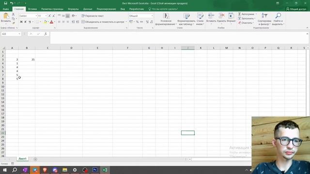The image size is (310, 174).
Task: Apply the comma thousands separator format
Action: click(141, 22)
